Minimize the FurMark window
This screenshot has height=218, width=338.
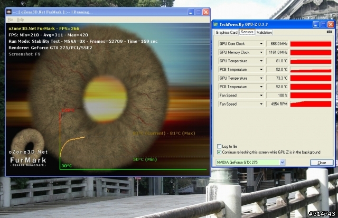(191, 12)
